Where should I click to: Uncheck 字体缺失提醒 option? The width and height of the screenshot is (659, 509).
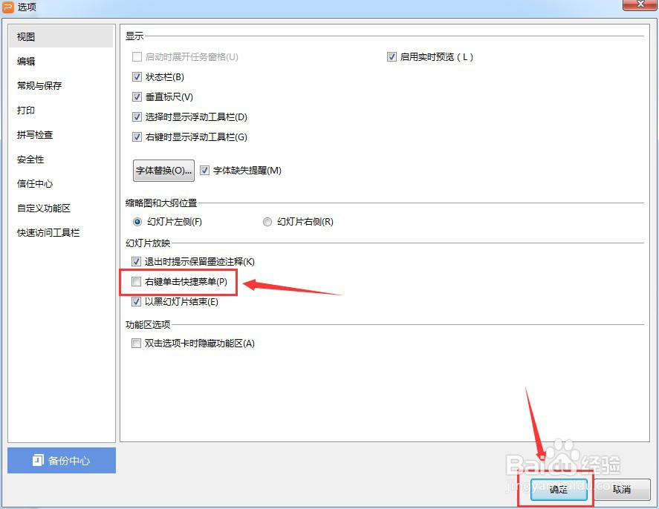pyautogui.click(x=204, y=171)
